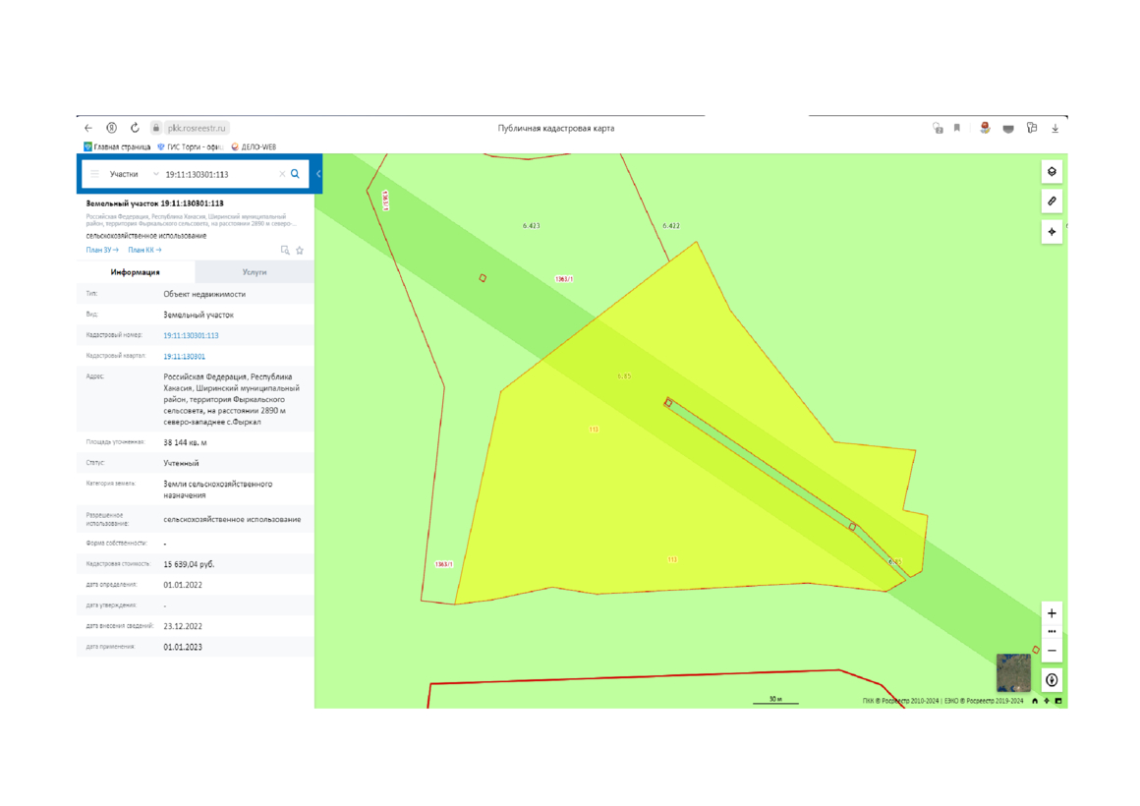Image resolution: width=1140 pixels, height=806 pixels.
Task: Click the fullscreen icon in map footer
Action: pyautogui.click(x=1057, y=701)
